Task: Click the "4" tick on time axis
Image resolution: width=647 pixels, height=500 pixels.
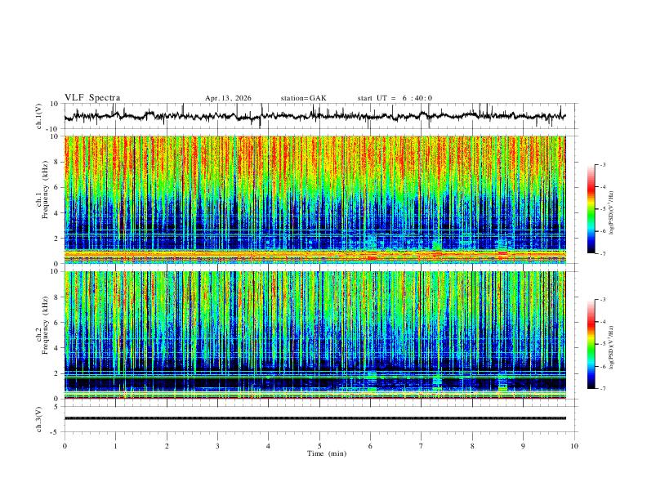Action: (x=269, y=446)
